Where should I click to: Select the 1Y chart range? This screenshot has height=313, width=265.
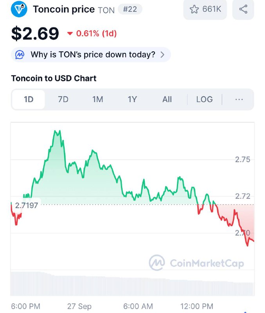[x=132, y=99]
